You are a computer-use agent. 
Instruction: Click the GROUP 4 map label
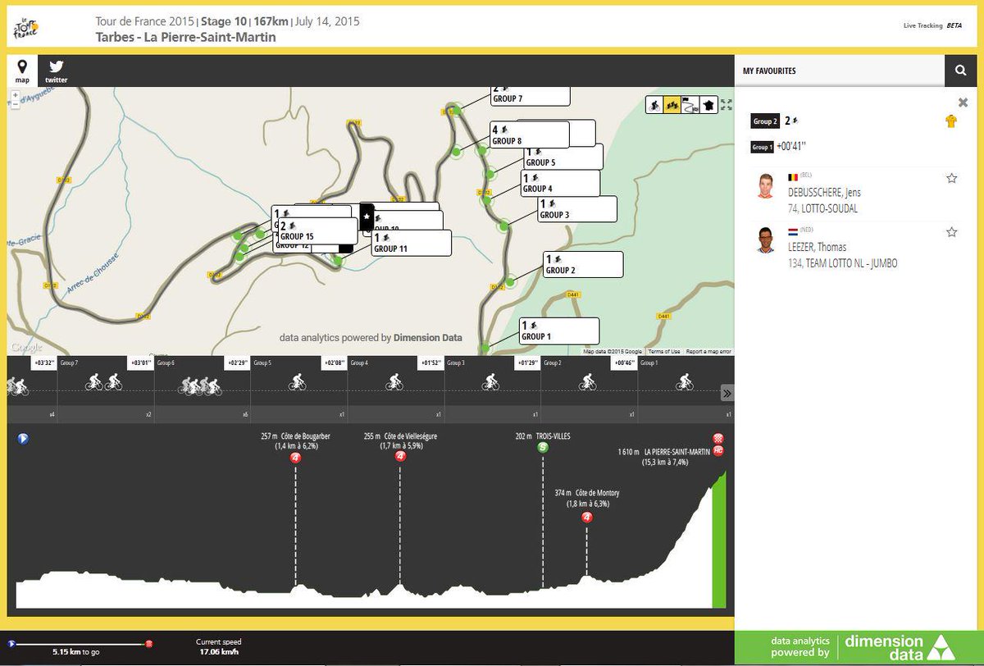click(559, 183)
